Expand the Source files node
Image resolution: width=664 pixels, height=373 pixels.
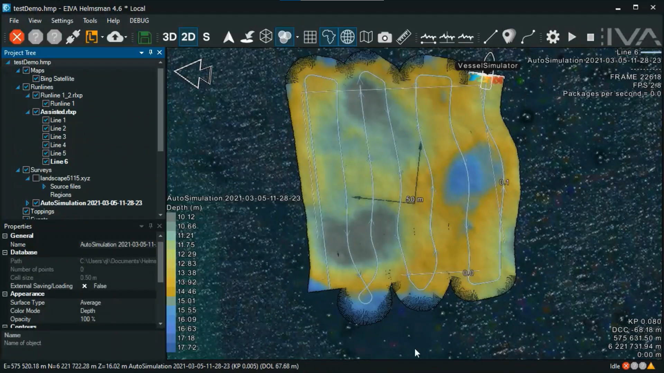tap(44, 186)
